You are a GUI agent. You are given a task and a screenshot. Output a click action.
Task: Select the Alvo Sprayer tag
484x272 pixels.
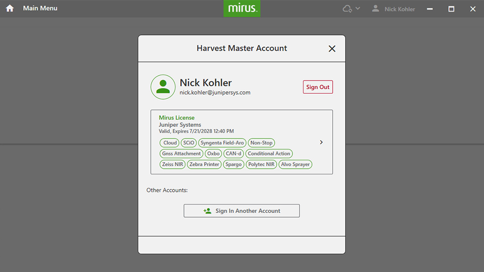pyautogui.click(x=295, y=164)
